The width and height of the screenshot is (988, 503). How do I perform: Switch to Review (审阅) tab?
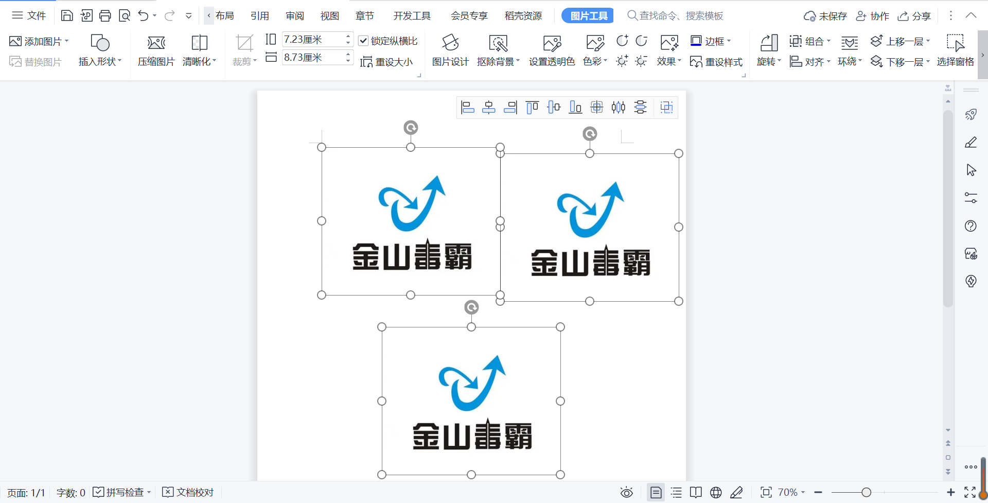295,16
